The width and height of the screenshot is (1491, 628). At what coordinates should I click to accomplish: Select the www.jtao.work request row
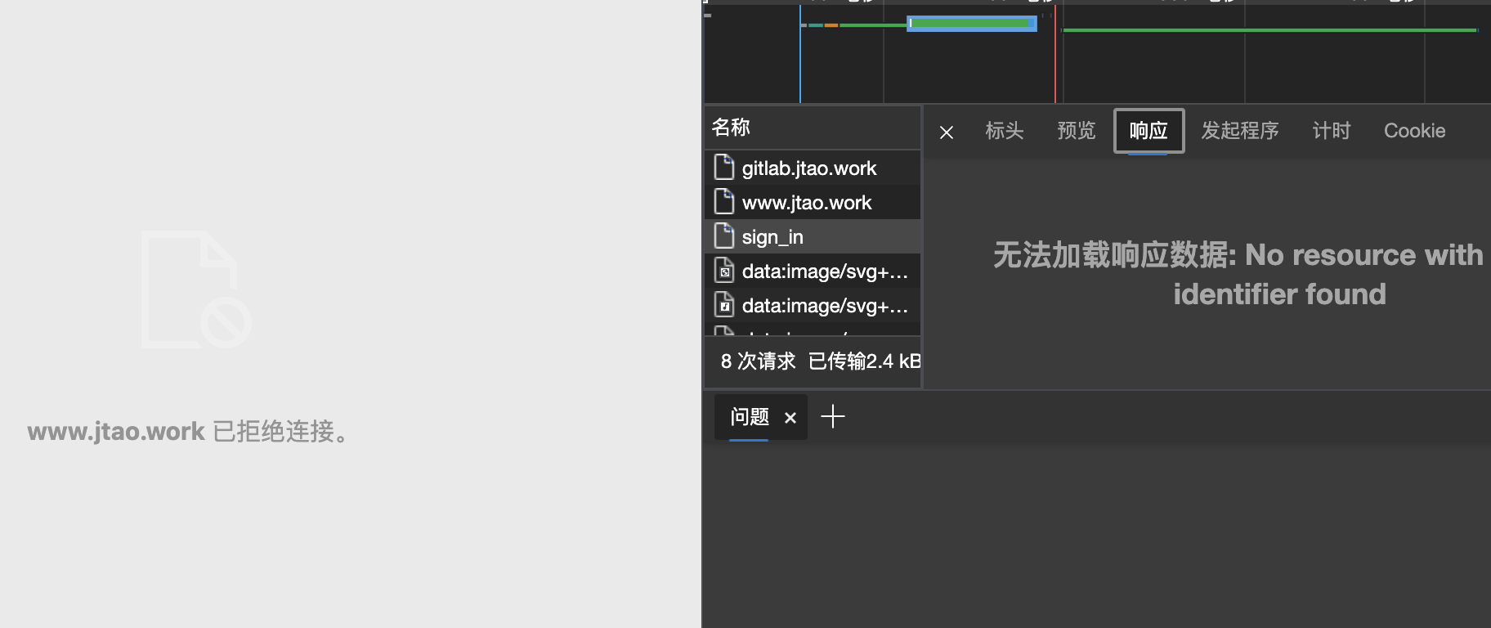[806, 203]
